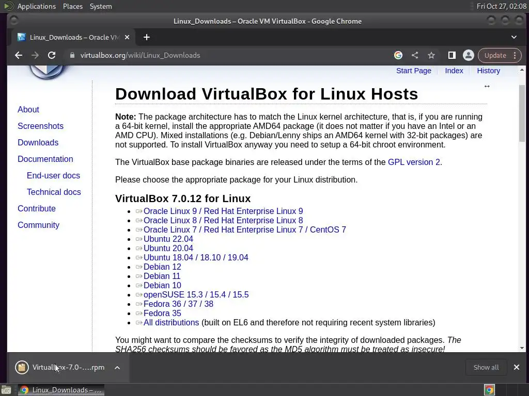Bookmark this page with the star icon
Image resolution: width=529 pixels, height=396 pixels.
click(x=431, y=55)
